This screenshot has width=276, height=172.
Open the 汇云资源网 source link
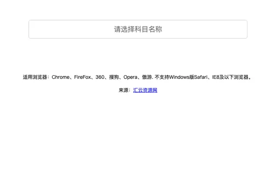[145, 90]
